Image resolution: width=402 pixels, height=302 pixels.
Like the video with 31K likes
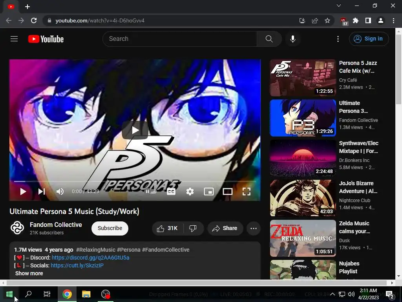168,228
